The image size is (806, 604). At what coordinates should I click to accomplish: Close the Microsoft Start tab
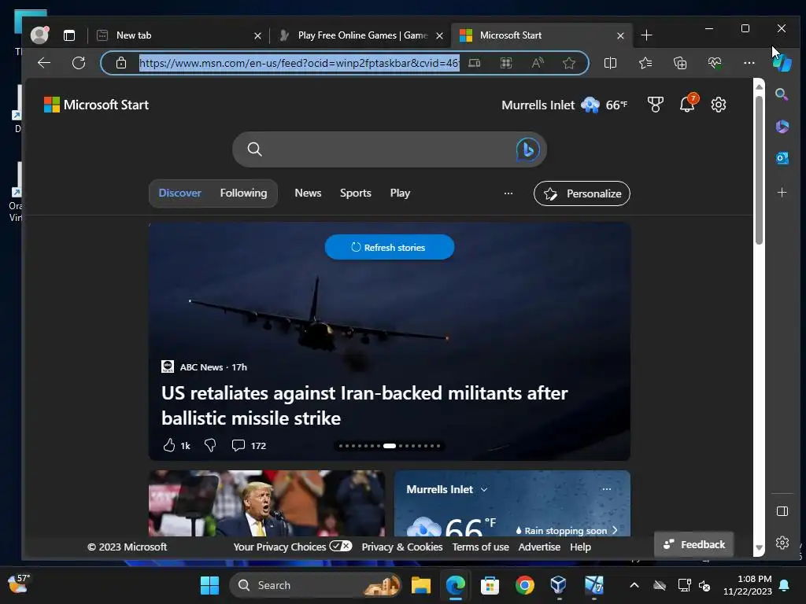[620, 35]
